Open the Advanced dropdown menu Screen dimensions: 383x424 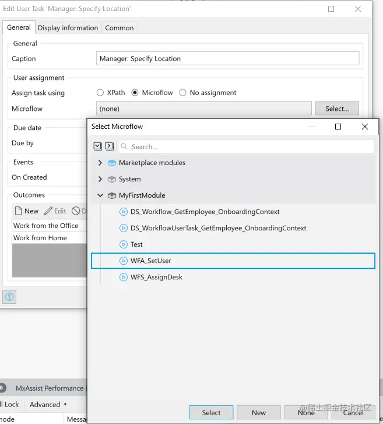click(48, 405)
